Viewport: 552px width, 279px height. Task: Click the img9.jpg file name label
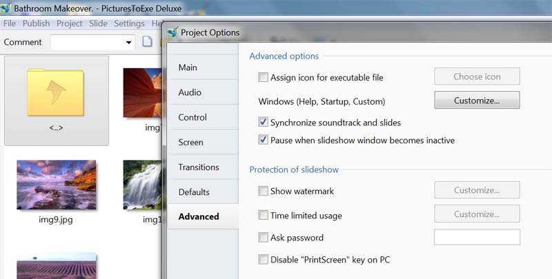point(56,220)
